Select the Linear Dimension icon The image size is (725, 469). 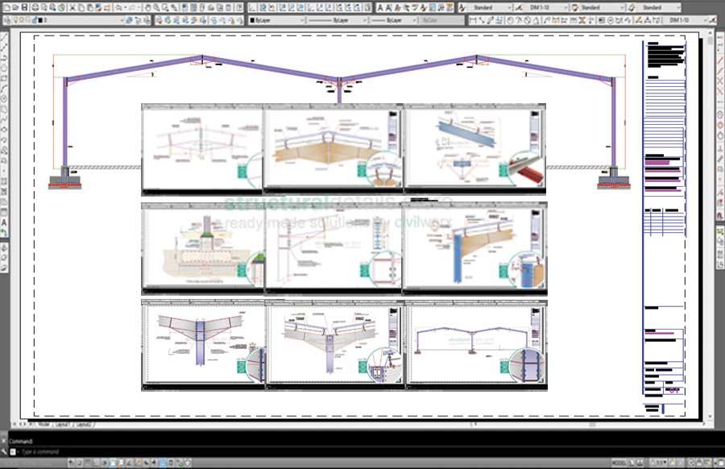(x=473, y=20)
